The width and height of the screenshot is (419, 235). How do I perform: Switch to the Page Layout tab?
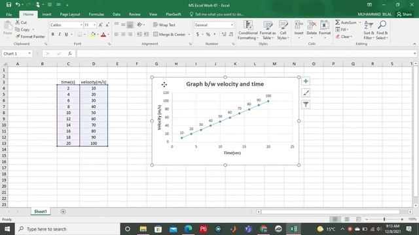pos(70,14)
